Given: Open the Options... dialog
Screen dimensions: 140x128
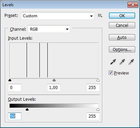Looking at the screenshot, I should pyautogui.click(x=122, y=49).
